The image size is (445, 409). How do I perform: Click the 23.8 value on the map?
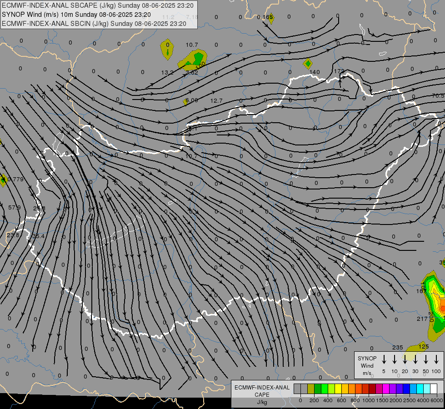click(13, 235)
